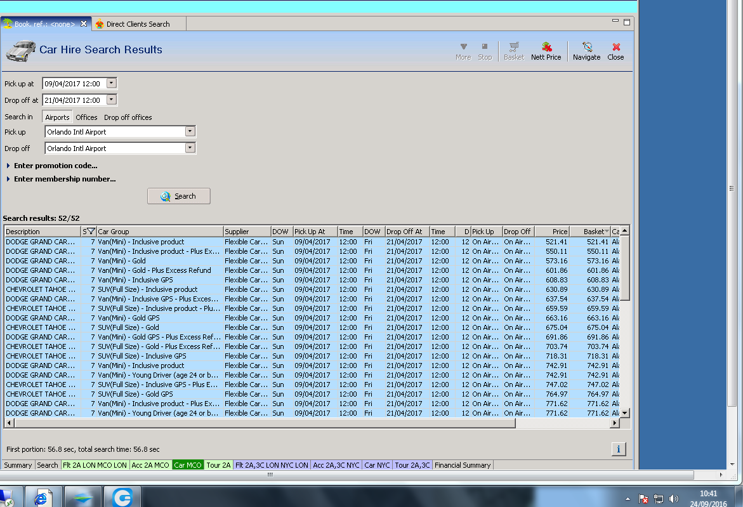
Task: Click the network icon in system tray
Action: pos(659,499)
